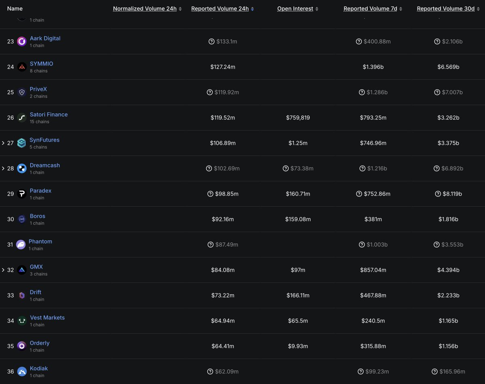Click the Dreamcash logo icon
The height and width of the screenshot is (384, 485).
pos(22,169)
